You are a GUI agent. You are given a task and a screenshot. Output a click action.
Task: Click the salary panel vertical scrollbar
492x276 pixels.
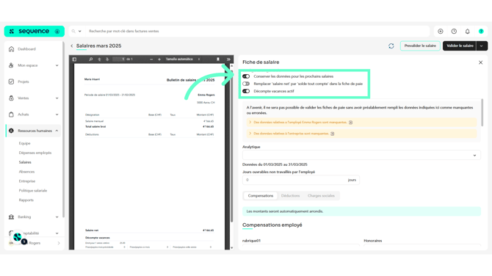pos(482,113)
